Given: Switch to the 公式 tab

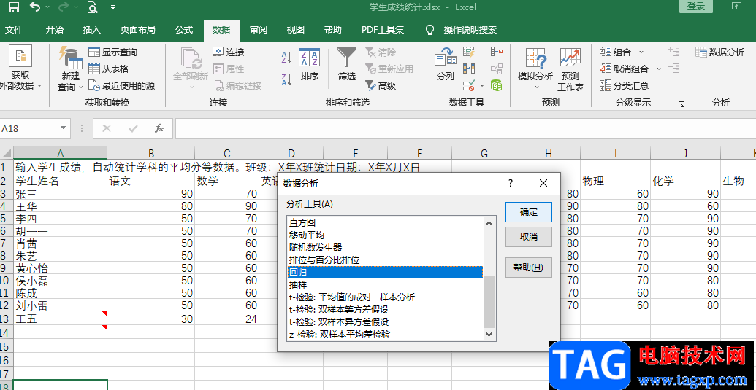Looking at the screenshot, I should (184, 30).
